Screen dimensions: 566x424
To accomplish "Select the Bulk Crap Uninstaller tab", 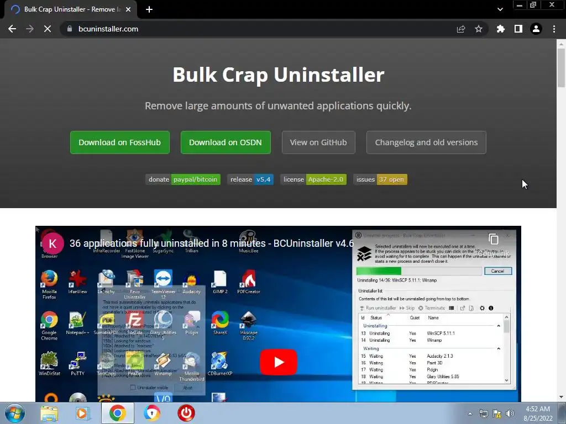I will [x=70, y=10].
